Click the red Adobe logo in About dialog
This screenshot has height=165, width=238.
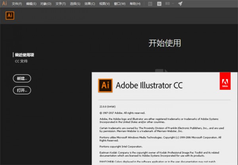(225, 81)
